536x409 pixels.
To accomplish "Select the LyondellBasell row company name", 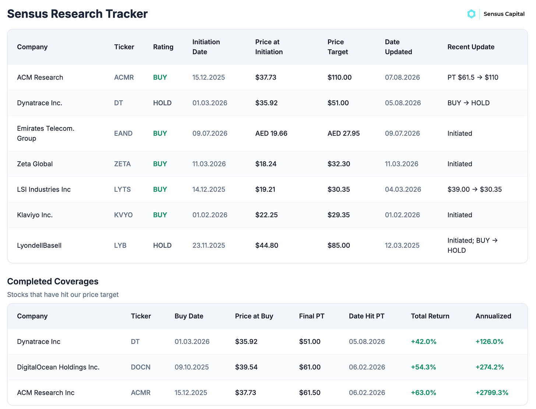I will tap(39, 246).
